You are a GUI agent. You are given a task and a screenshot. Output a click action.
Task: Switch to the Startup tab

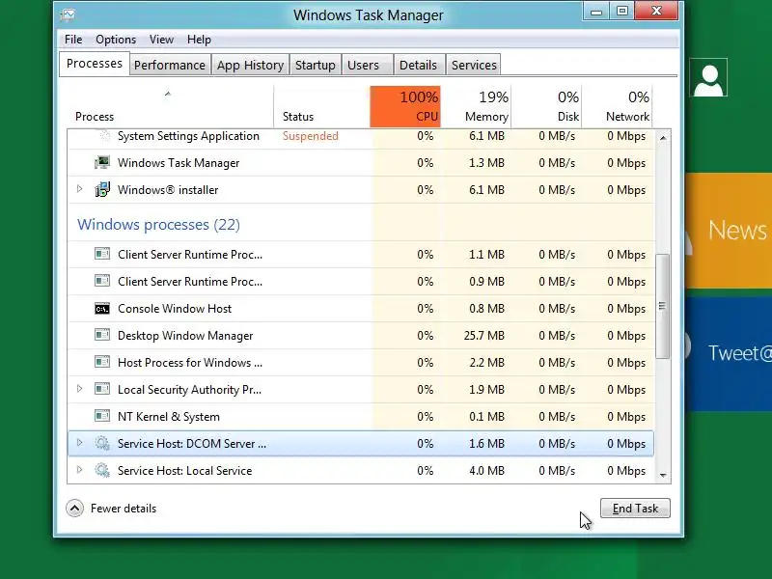pyautogui.click(x=316, y=65)
